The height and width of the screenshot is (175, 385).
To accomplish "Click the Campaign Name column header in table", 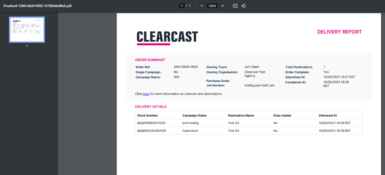I will coord(194,115).
